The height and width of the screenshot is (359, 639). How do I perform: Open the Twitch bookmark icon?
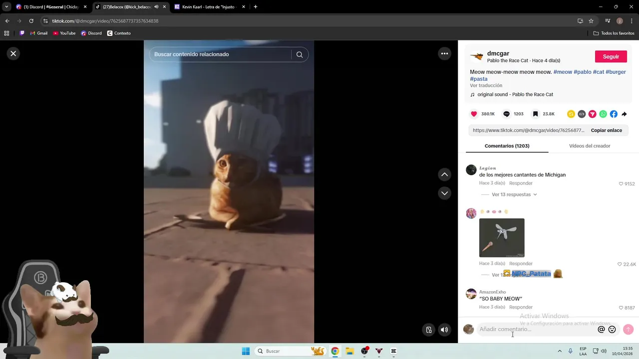pos(21,33)
